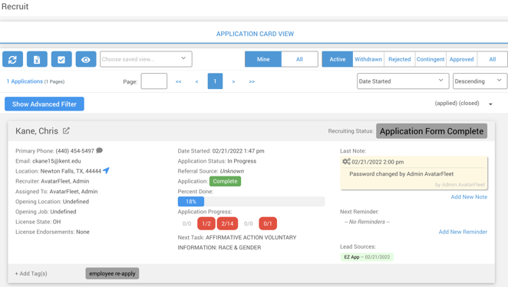This screenshot has height=287, width=508.
Task: Open the Date Started sort dropdown
Action: [x=403, y=81]
